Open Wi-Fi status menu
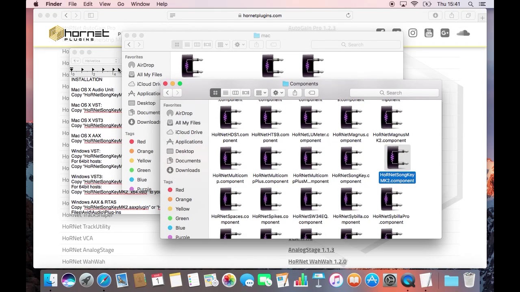The width and height of the screenshot is (520, 292). click(x=415, y=4)
